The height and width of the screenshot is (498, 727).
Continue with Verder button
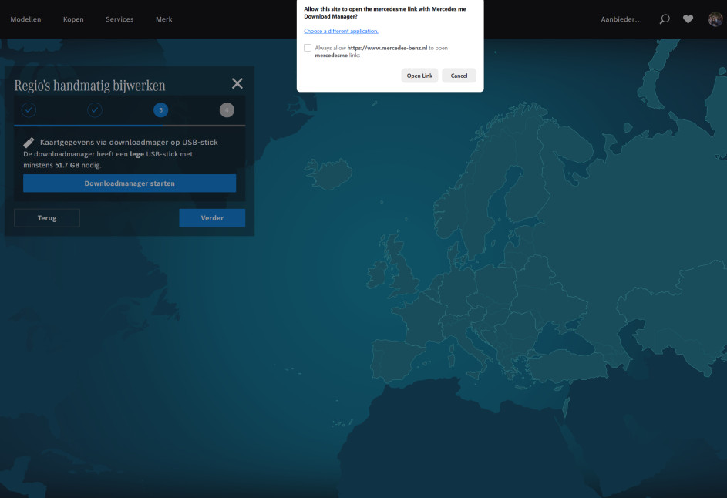(x=212, y=218)
